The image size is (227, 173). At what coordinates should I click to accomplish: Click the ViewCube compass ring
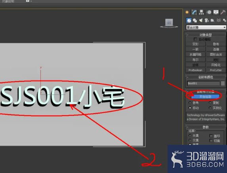pyautogui.click(x=169, y=27)
